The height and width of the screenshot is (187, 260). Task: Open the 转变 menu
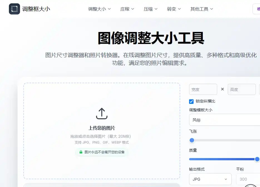click(x=174, y=9)
